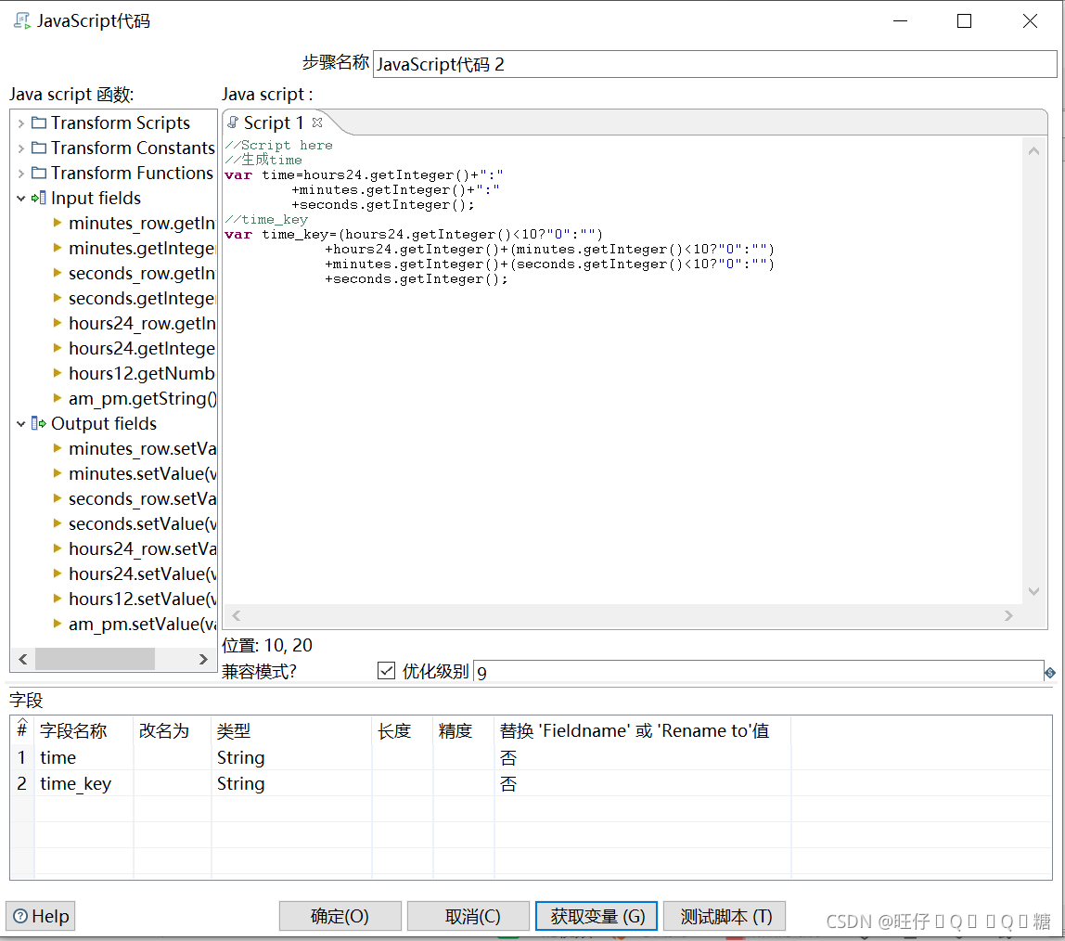The height and width of the screenshot is (941, 1065).
Task: Edit the 步骤名称 text field
Action: [714, 65]
